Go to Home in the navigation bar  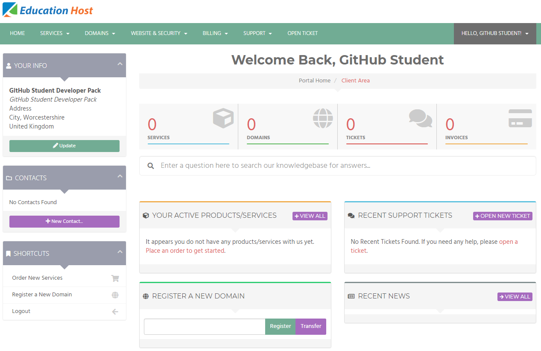pyautogui.click(x=18, y=33)
